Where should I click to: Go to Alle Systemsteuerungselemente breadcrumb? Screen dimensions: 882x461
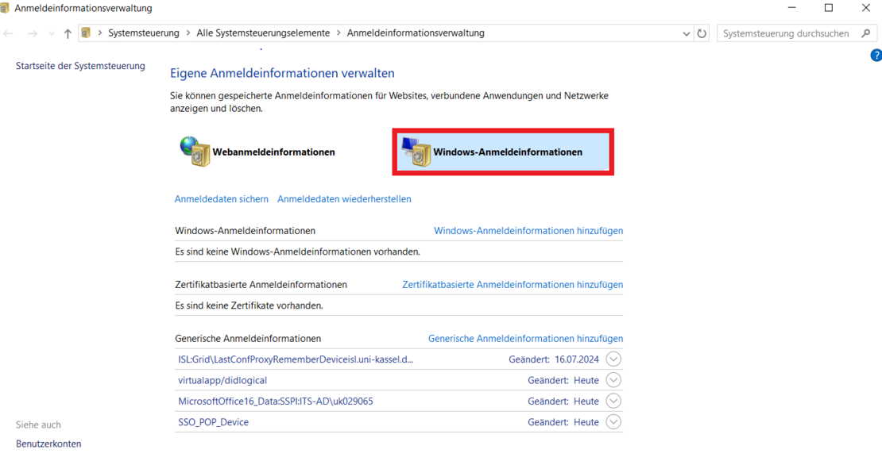(x=263, y=33)
